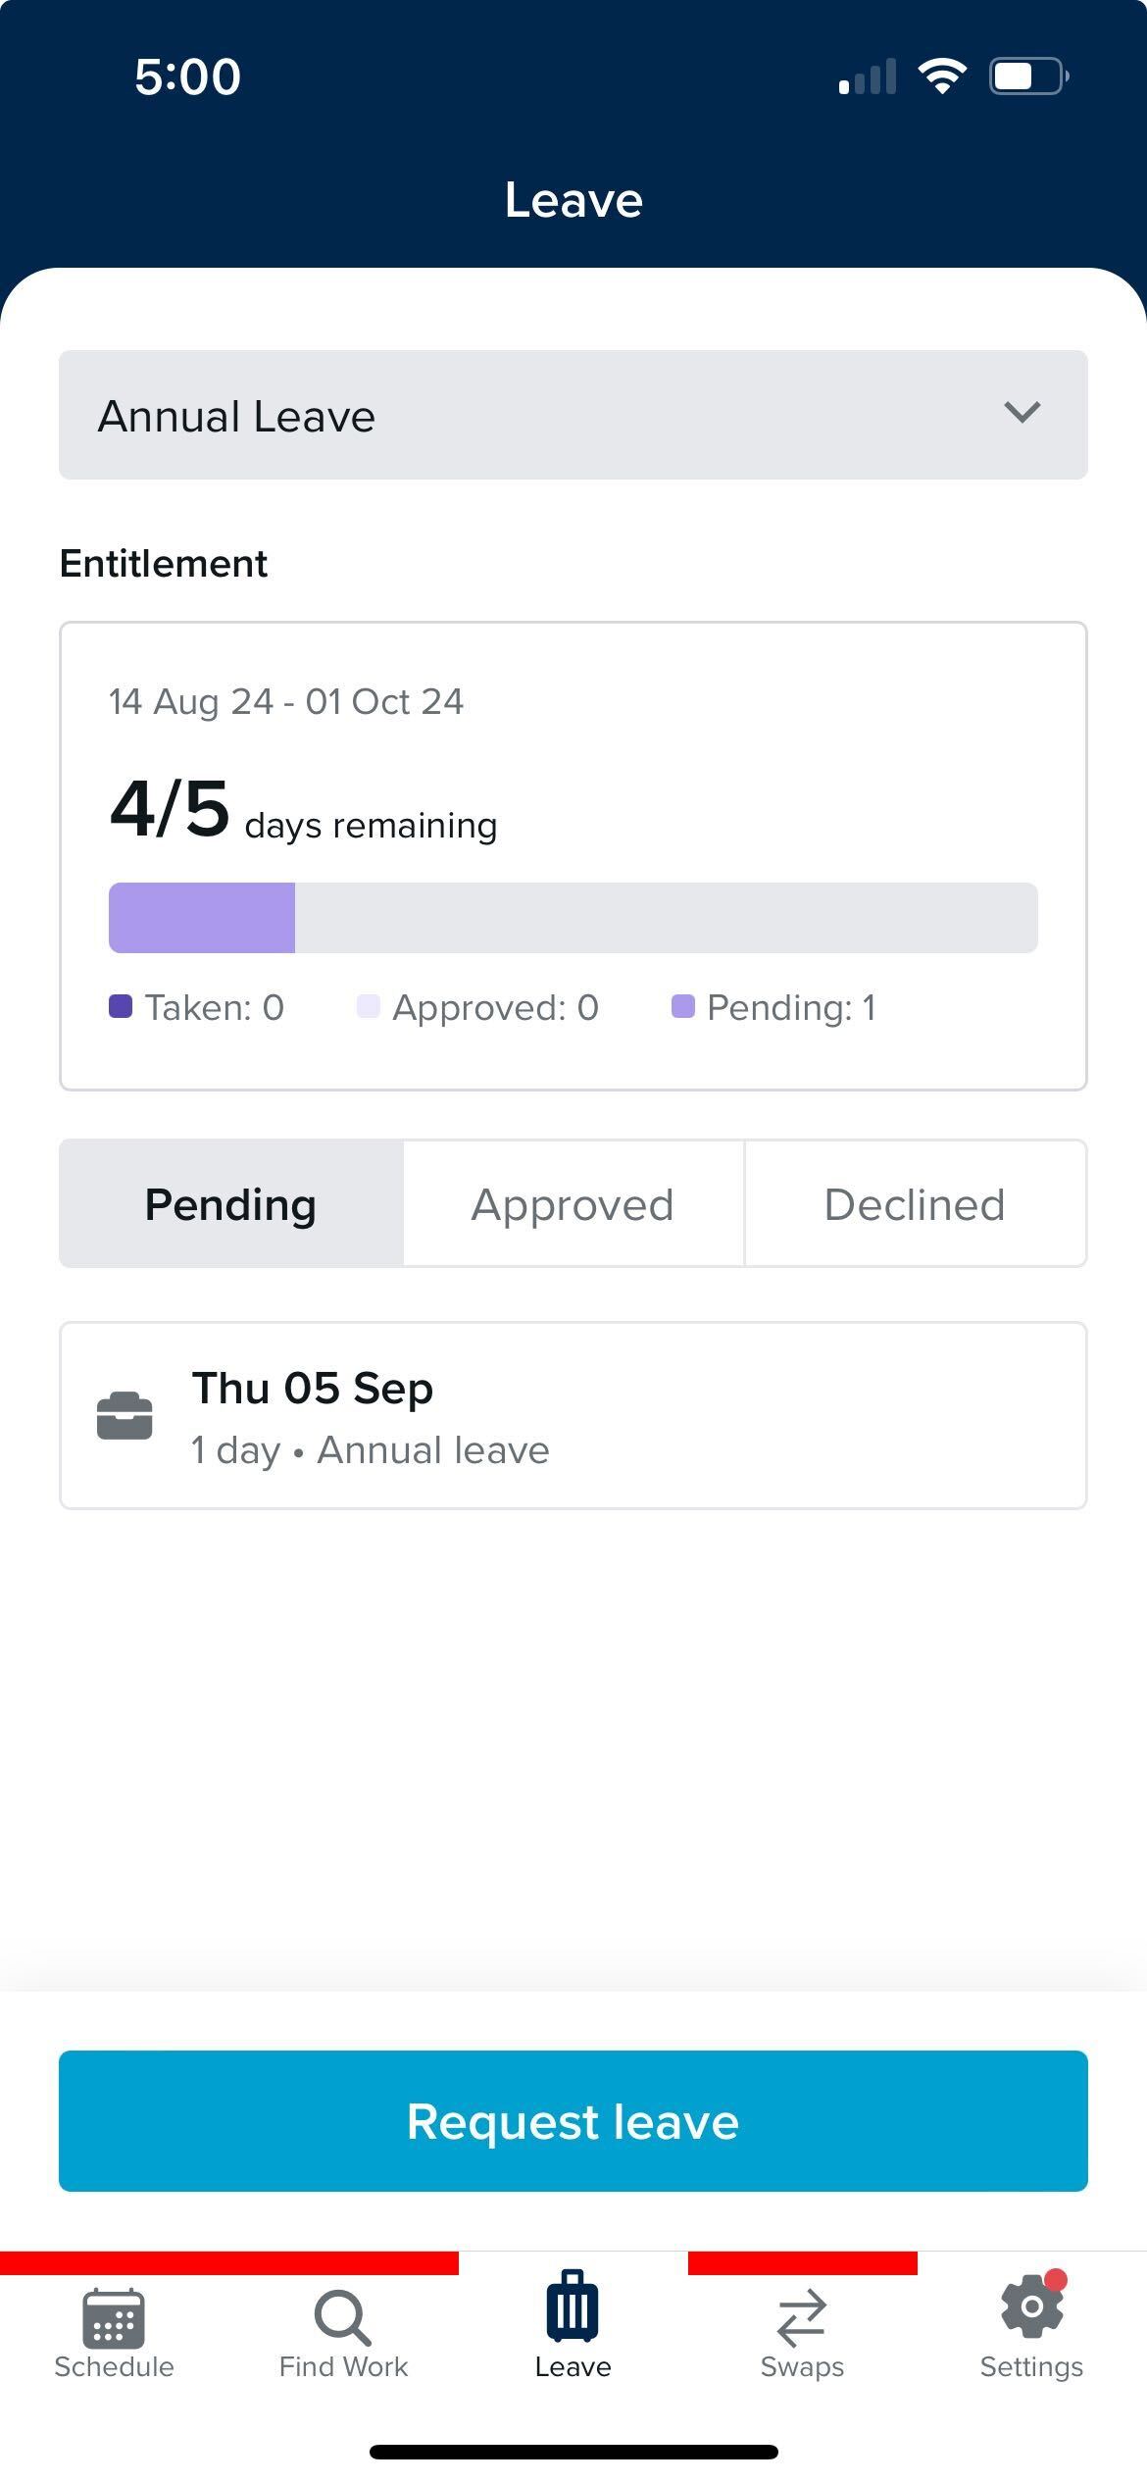1147x2483 pixels.
Task: Tap the 14 Aug 24 entitlement card
Action: 573,856
